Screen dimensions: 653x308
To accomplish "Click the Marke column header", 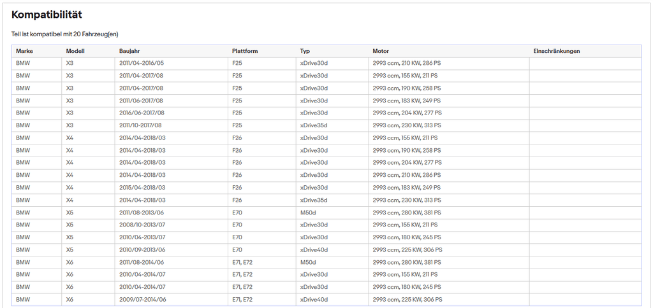I will pos(25,51).
